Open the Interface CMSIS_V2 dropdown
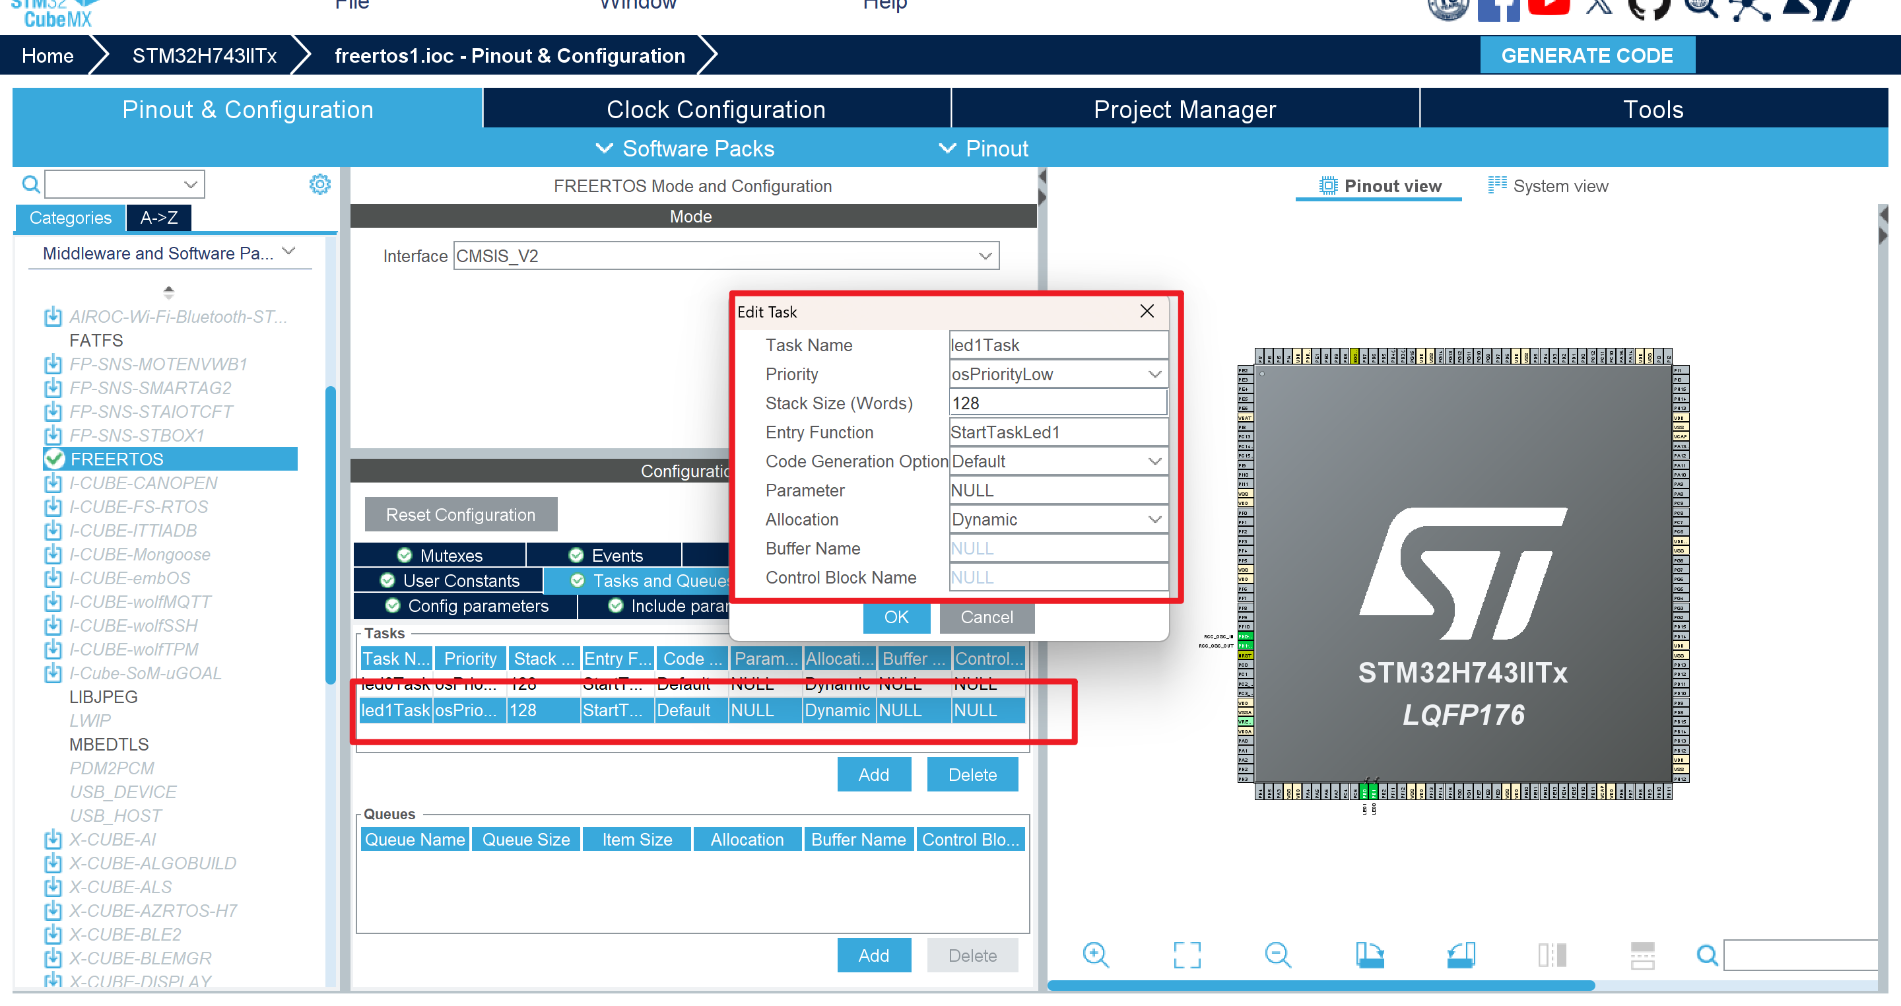The width and height of the screenshot is (1901, 1006). tap(984, 255)
